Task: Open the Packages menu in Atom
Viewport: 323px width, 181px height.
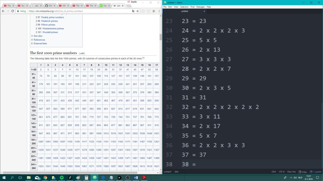Action: 200,7
